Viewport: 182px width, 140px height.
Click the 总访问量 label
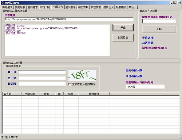(x=148, y=43)
